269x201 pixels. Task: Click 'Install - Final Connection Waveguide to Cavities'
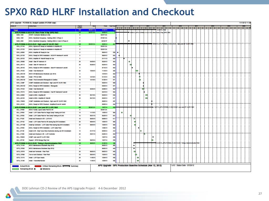pos(43,80)
